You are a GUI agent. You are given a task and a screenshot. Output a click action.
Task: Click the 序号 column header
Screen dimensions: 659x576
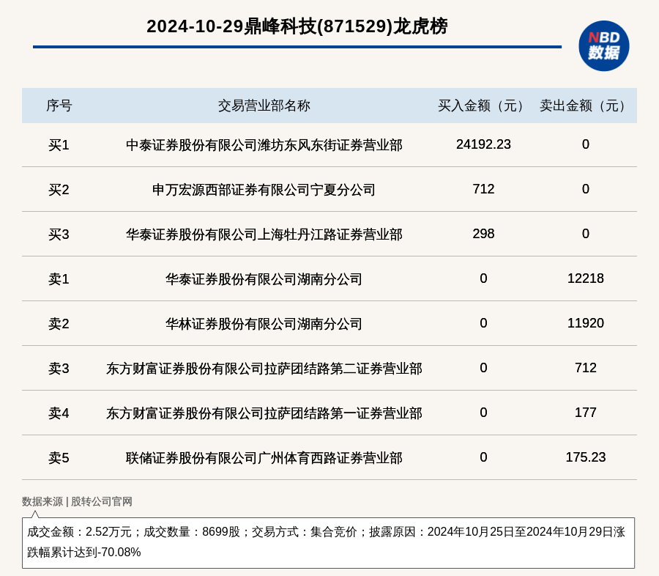pos(59,106)
